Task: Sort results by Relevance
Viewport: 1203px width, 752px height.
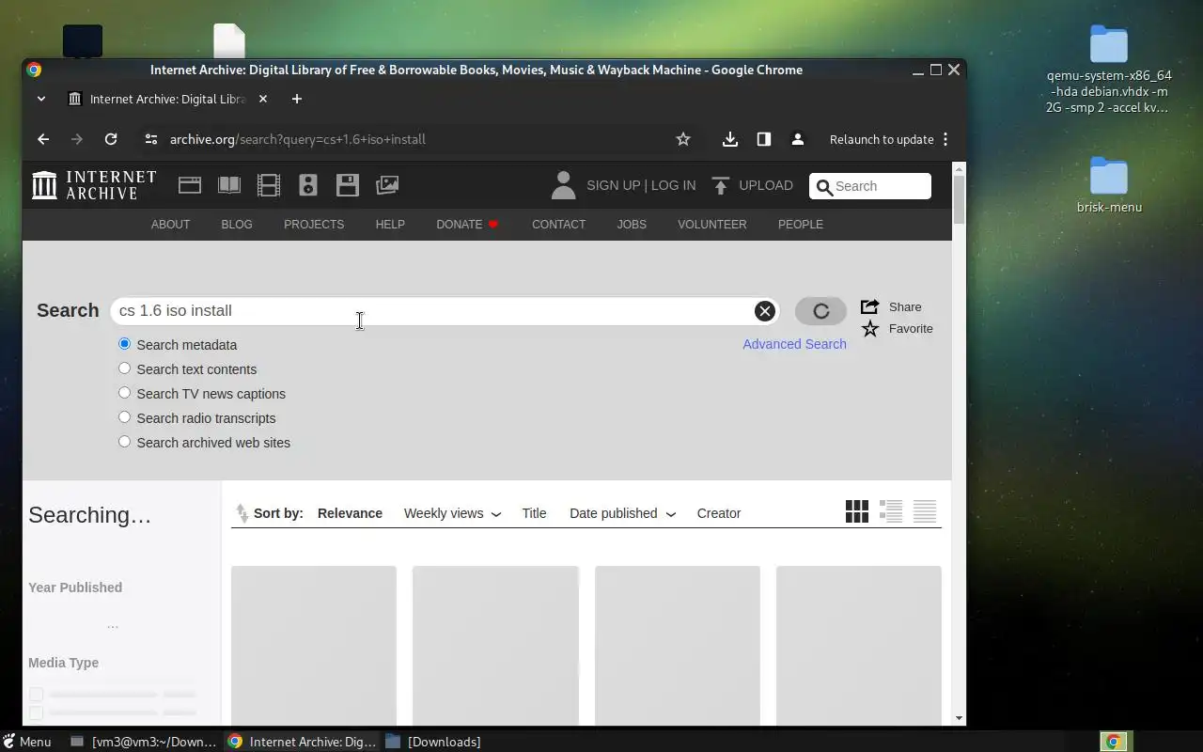Action: point(350,513)
